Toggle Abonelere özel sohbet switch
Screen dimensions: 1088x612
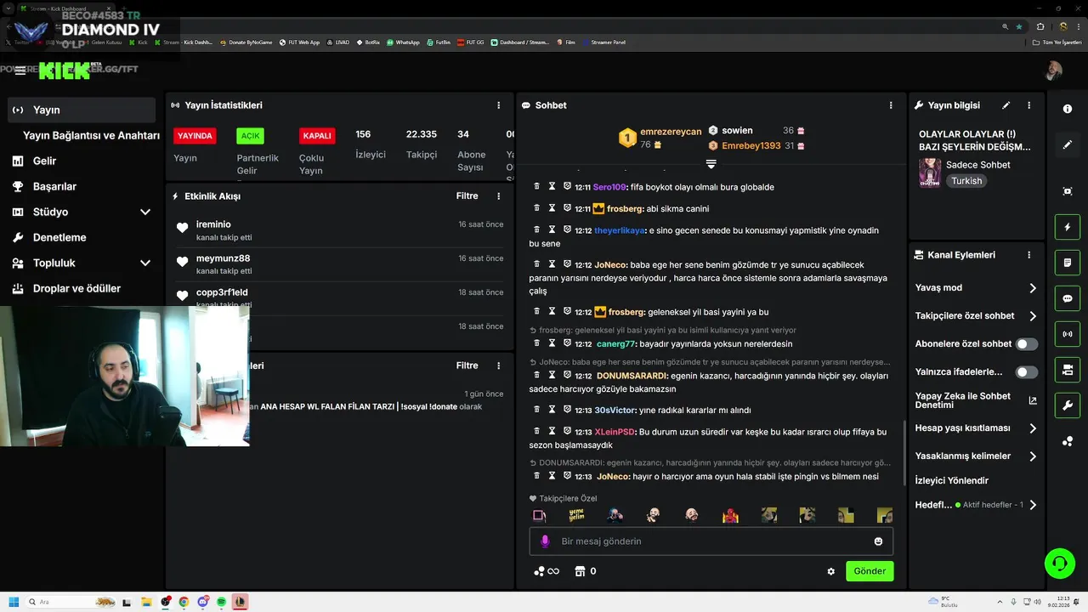1027,344
